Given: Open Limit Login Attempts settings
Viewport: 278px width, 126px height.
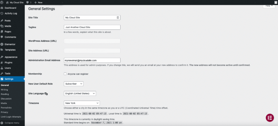Looking at the screenshot, I should pos(11,117).
